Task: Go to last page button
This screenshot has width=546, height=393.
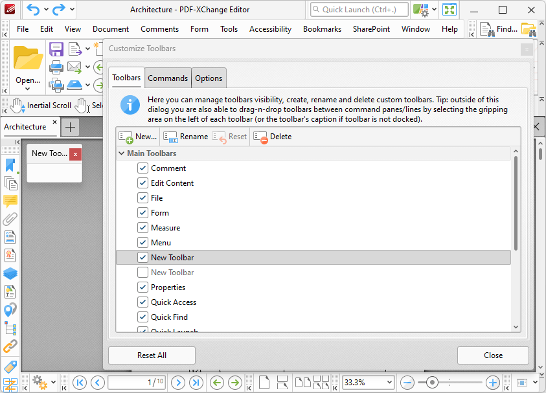Action: click(x=196, y=383)
